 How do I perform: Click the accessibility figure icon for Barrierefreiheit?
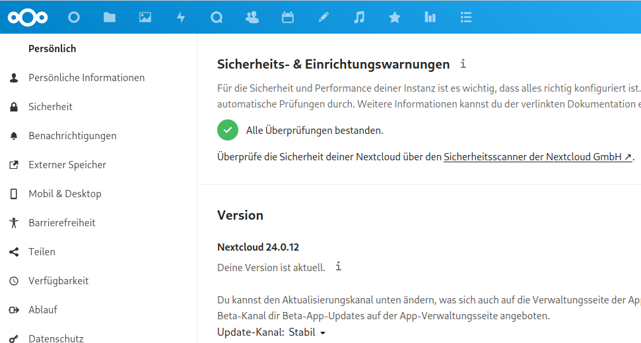14,222
